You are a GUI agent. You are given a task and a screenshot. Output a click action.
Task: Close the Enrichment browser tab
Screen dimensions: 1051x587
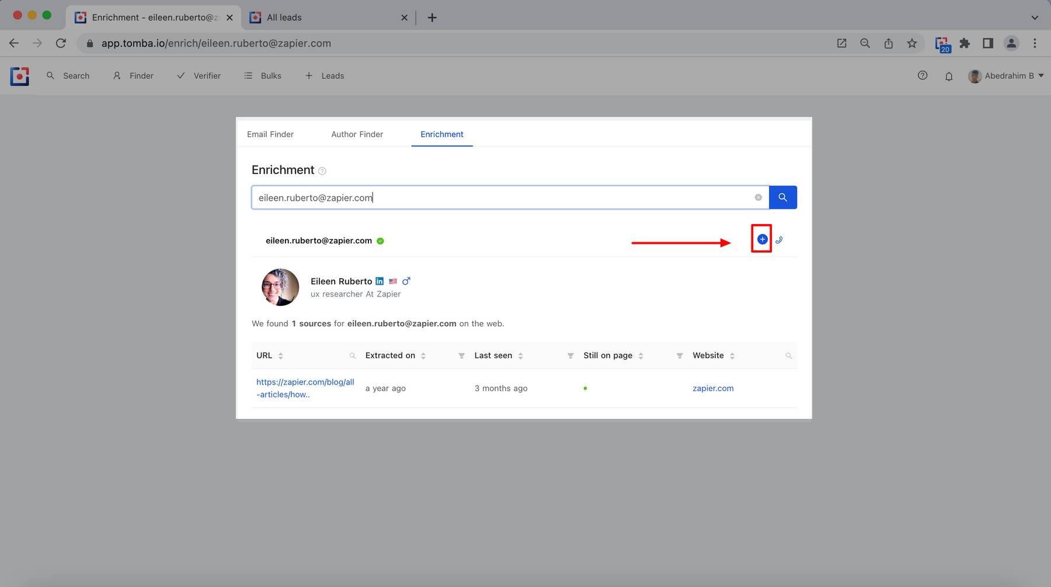(229, 18)
